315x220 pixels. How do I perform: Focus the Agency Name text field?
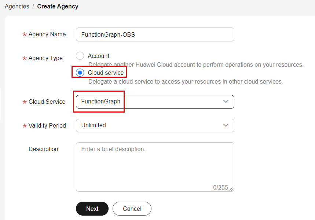[x=155, y=34]
